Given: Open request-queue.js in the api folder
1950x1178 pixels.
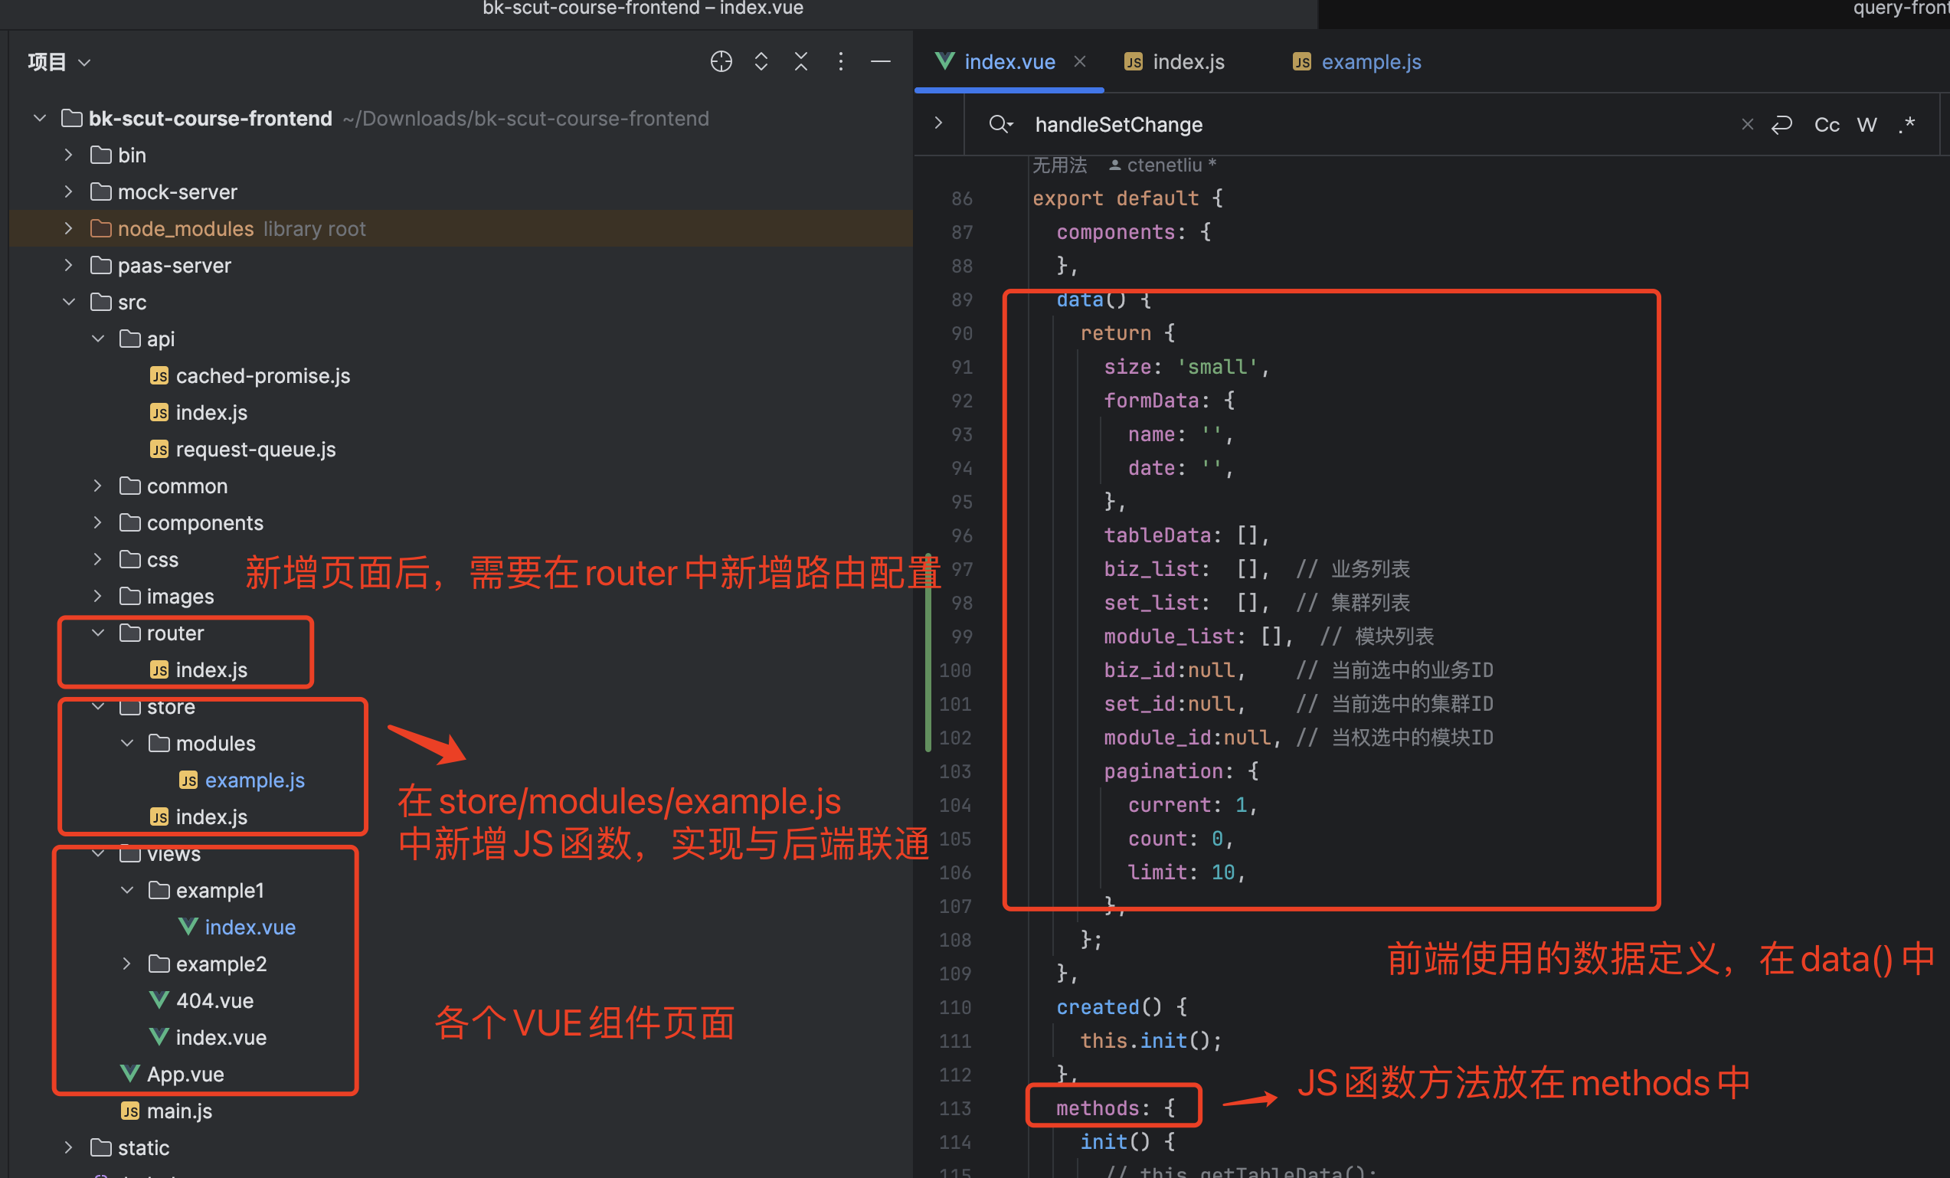Looking at the screenshot, I should 255,450.
